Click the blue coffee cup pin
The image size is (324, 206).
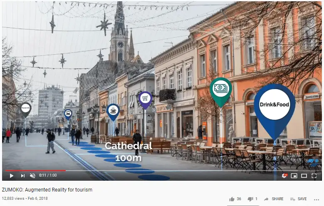coord(113,110)
